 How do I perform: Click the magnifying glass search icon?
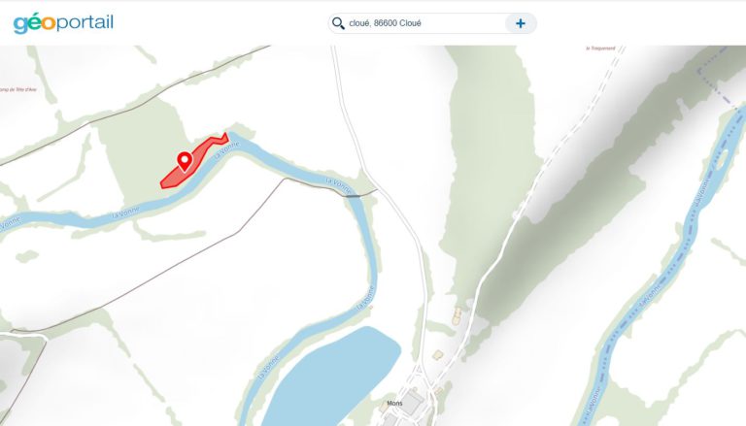tap(338, 23)
